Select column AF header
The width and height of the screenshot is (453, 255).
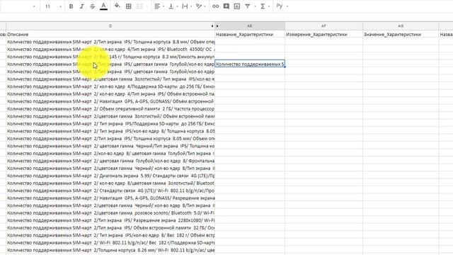pos(323,26)
